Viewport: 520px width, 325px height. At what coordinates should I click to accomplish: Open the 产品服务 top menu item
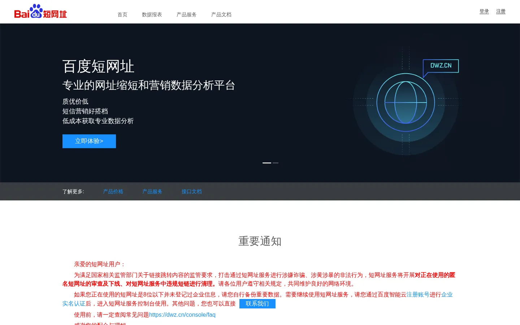click(x=187, y=15)
